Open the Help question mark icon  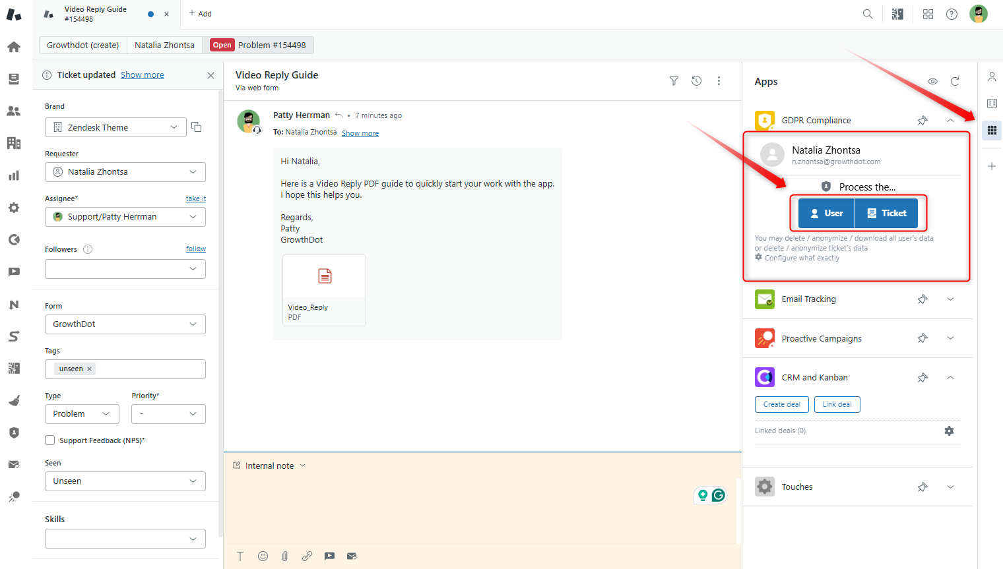tap(952, 14)
